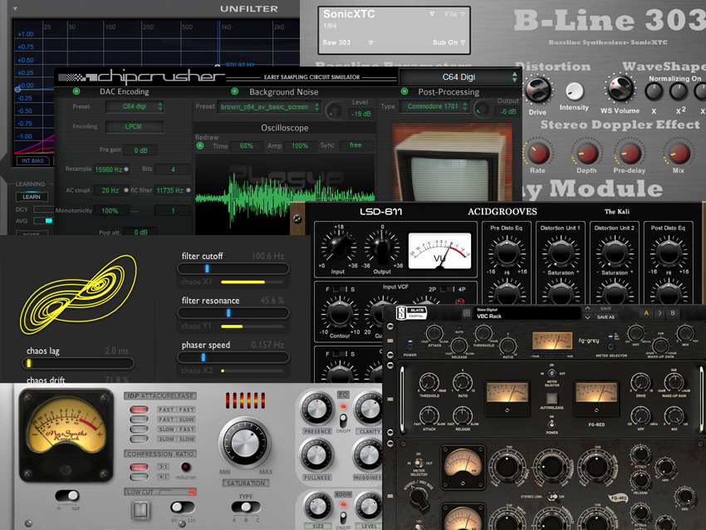Open the preset list icon in Slate VBC Rack
Screen dimensions: 706x530
coord(467,313)
